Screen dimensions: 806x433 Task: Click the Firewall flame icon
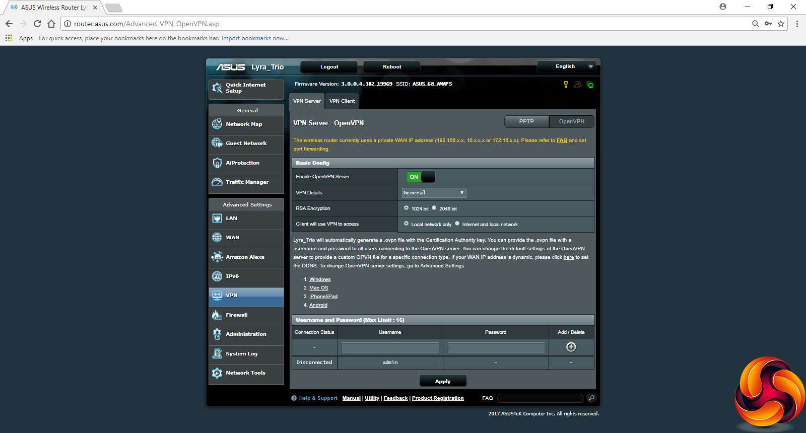pos(217,315)
